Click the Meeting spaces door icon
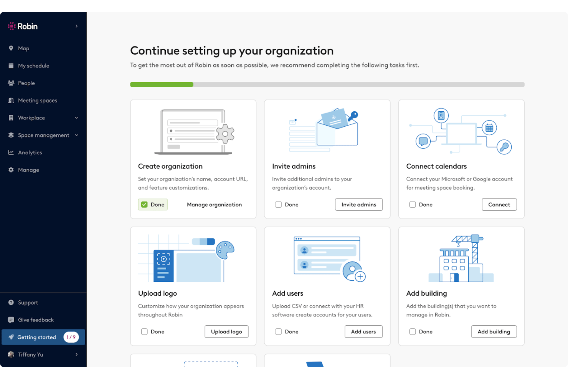The height and width of the screenshot is (379, 568). pyautogui.click(x=11, y=100)
